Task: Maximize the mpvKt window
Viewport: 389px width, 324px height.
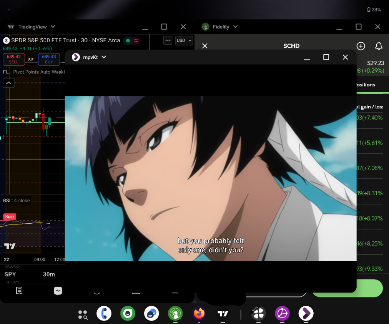Action: [x=326, y=57]
